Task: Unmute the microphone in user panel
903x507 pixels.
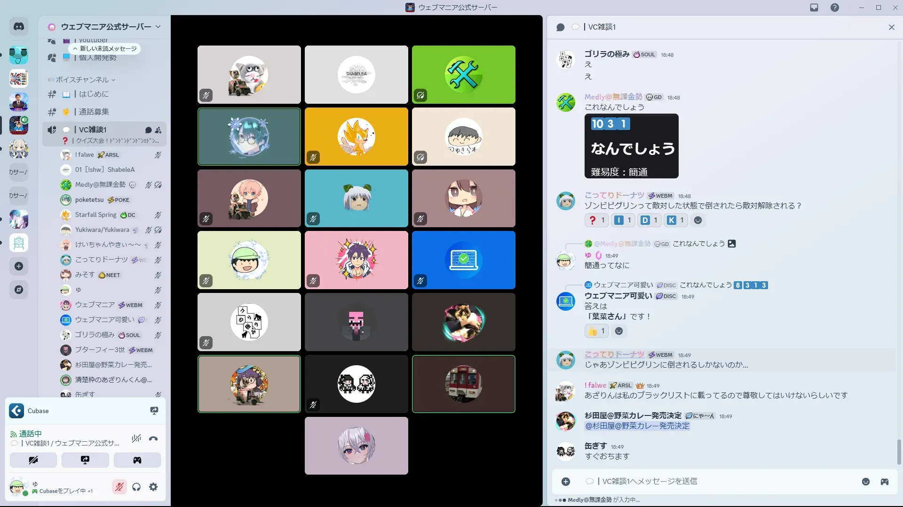Action: tap(119, 487)
